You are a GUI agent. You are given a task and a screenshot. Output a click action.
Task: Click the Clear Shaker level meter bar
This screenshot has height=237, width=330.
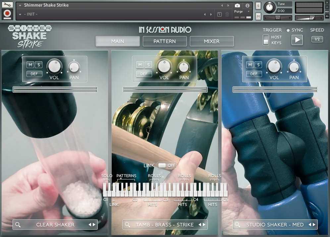tap(55, 89)
